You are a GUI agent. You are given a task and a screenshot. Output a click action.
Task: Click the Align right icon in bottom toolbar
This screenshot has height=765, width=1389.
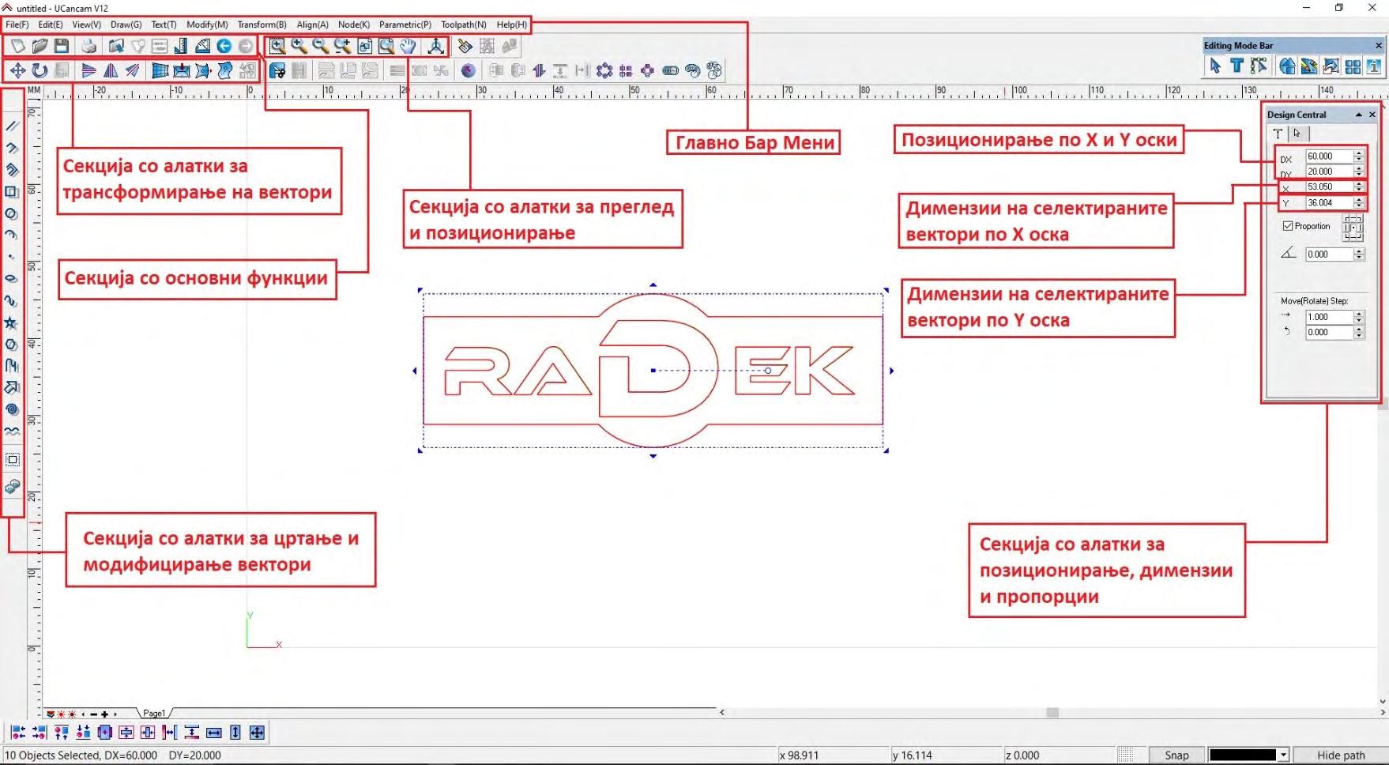coord(40,733)
